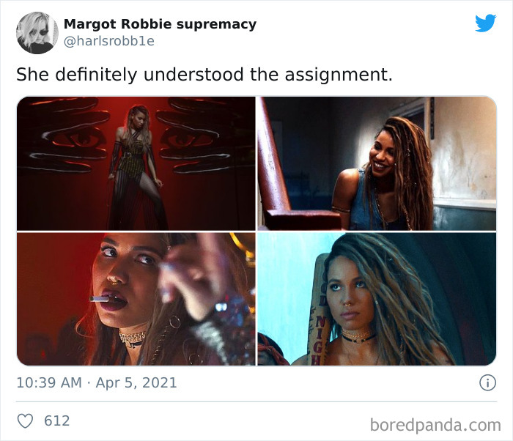The width and height of the screenshot is (513, 441).
Task: Open the baseball bat dreadlocks photo
Action: (377, 299)
